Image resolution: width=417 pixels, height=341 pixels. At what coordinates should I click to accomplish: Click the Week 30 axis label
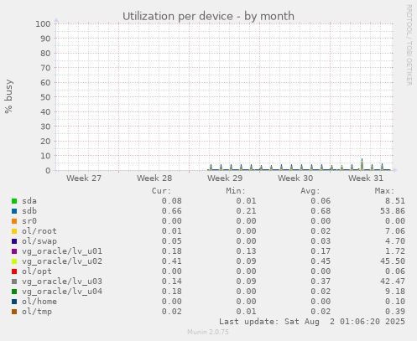295,178
